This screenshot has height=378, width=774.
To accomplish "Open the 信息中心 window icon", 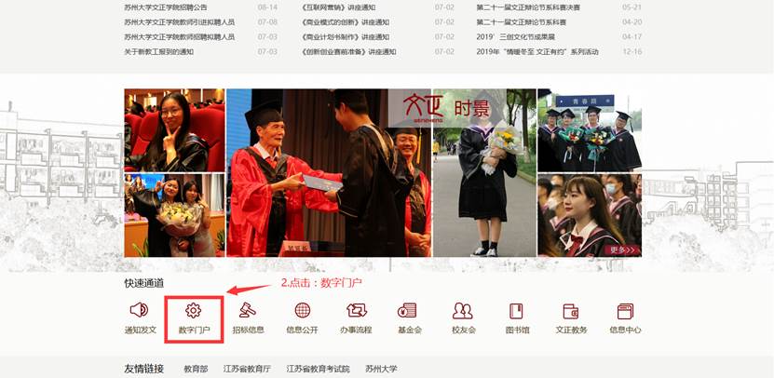I will point(625,311).
